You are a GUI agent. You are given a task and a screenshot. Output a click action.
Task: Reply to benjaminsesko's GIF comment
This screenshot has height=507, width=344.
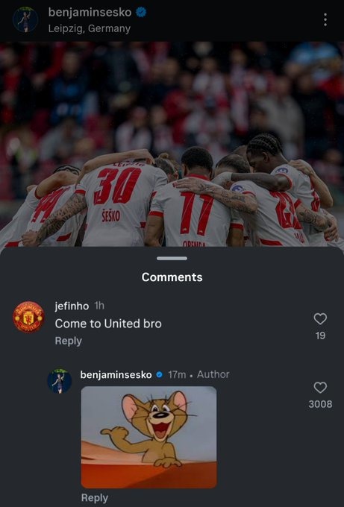(x=95, y=497)
